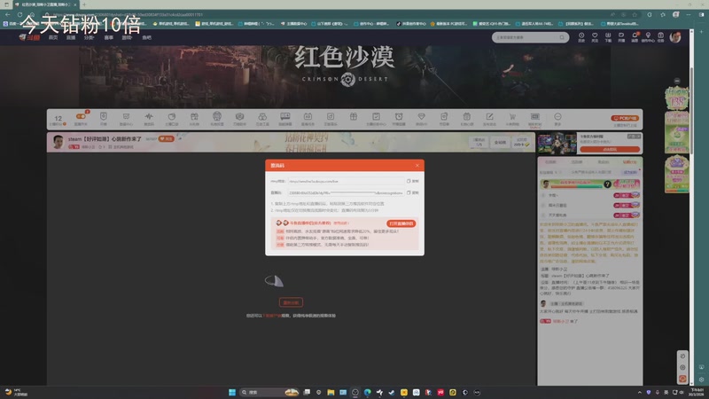Screen dimensions: 709x399
Task: Open Microsoft Edge from the taskbar
Action: tap(367, 392)
